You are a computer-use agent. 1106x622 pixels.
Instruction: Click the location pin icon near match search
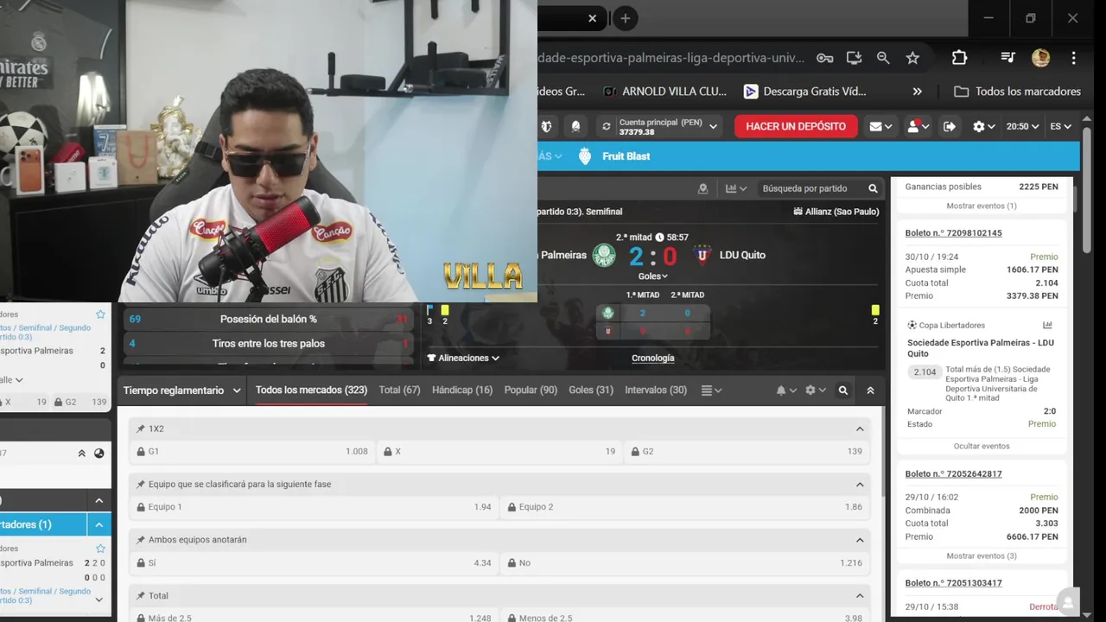[702, 188]
